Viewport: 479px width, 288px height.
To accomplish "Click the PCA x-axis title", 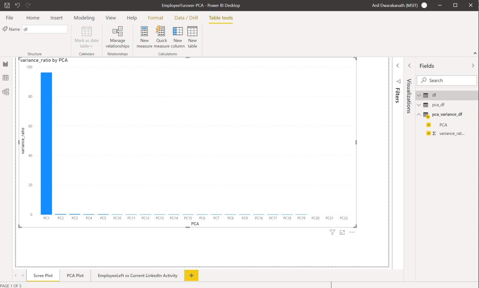I will 195,224.
